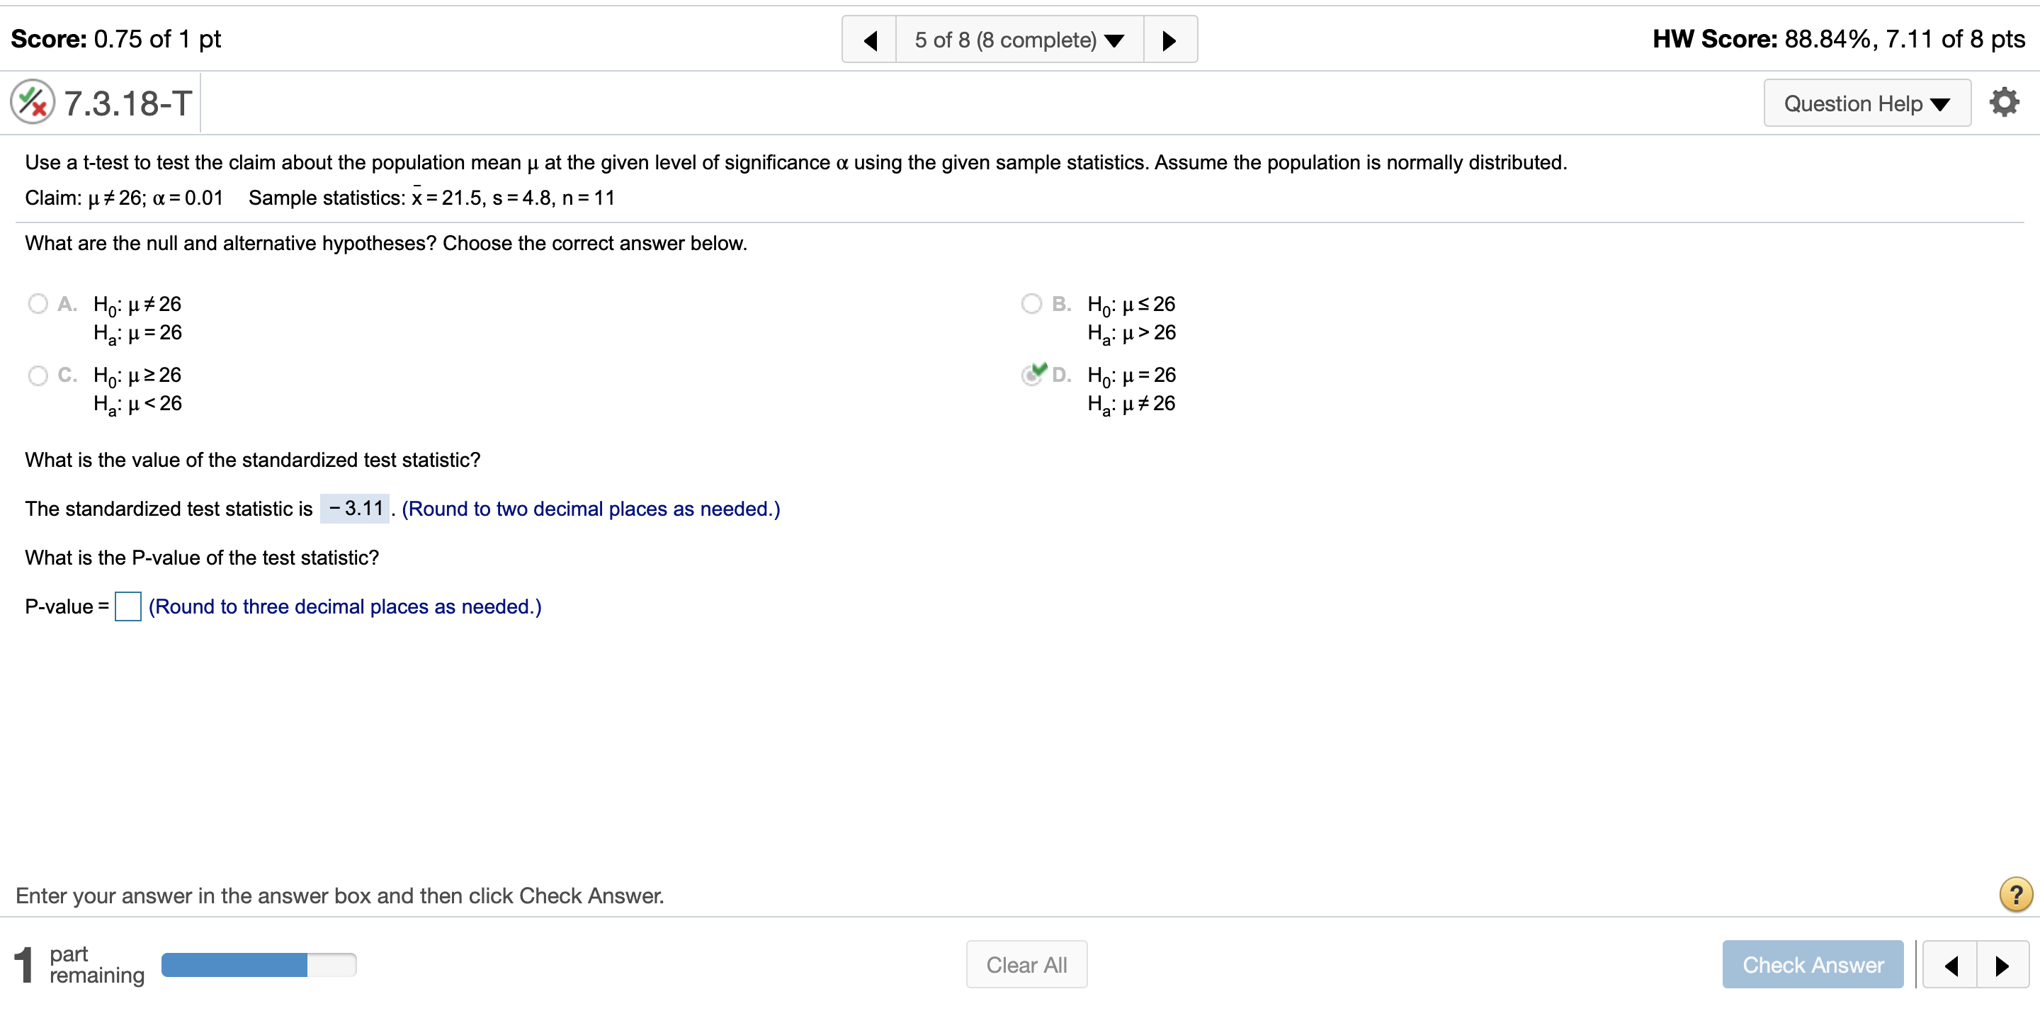Click the parts remaining progress bar
The height and width of the screenshot is (1011, 2040).
coord(258,964)
